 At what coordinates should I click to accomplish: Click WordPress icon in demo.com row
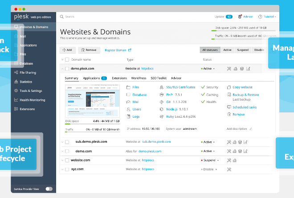(x=240, y=151)
